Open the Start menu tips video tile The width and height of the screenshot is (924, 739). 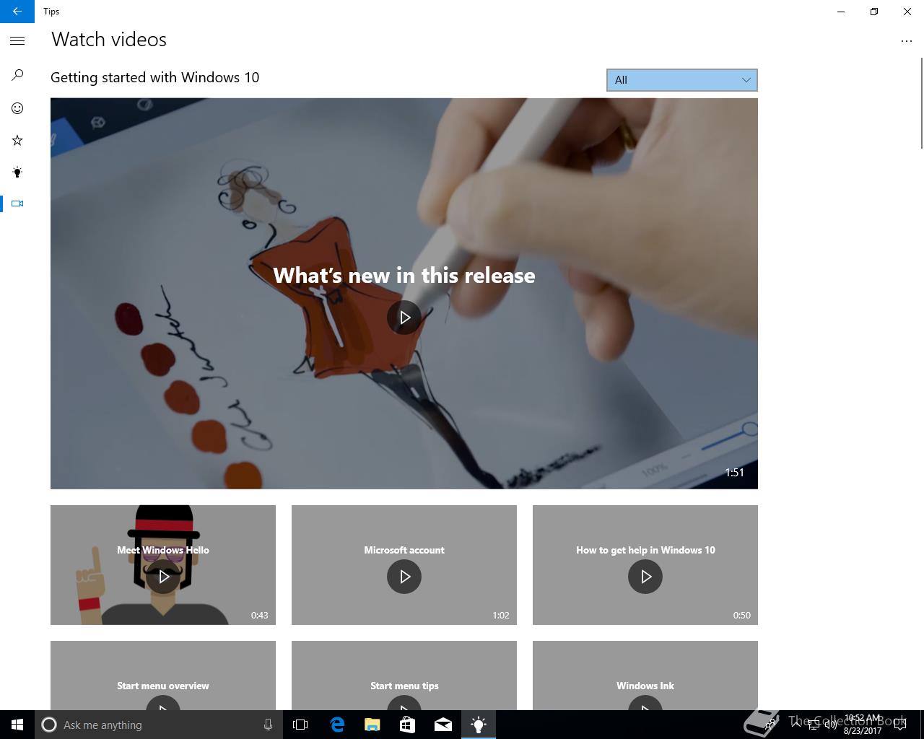404,675
